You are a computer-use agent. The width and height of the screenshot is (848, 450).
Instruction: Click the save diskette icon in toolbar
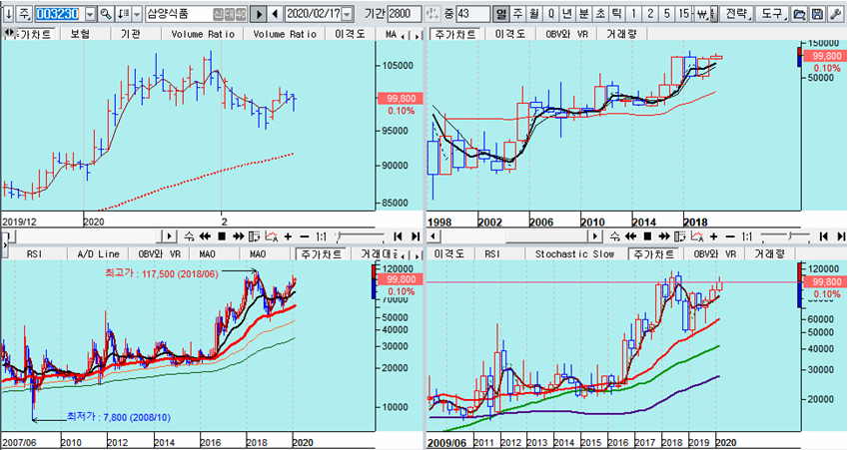tap(817, 14)
